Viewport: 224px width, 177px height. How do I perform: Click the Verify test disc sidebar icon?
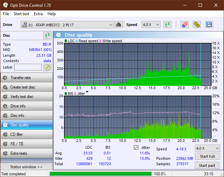point(5,97)
